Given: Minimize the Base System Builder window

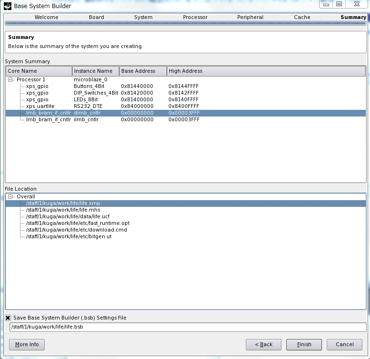Looking at the screenshot, I should [326, 4].
